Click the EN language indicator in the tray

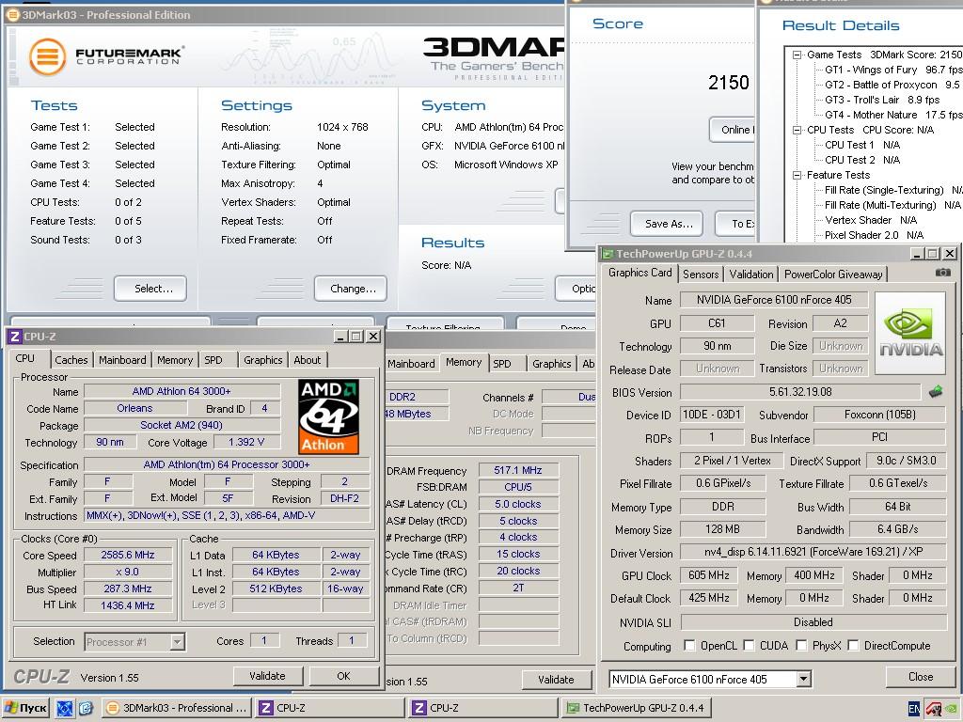[914, 709]
